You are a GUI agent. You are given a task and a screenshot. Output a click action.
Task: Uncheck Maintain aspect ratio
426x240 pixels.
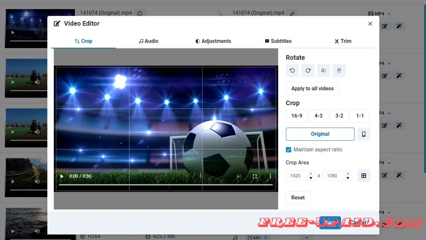pyautogui.click(x=289, y=150)
